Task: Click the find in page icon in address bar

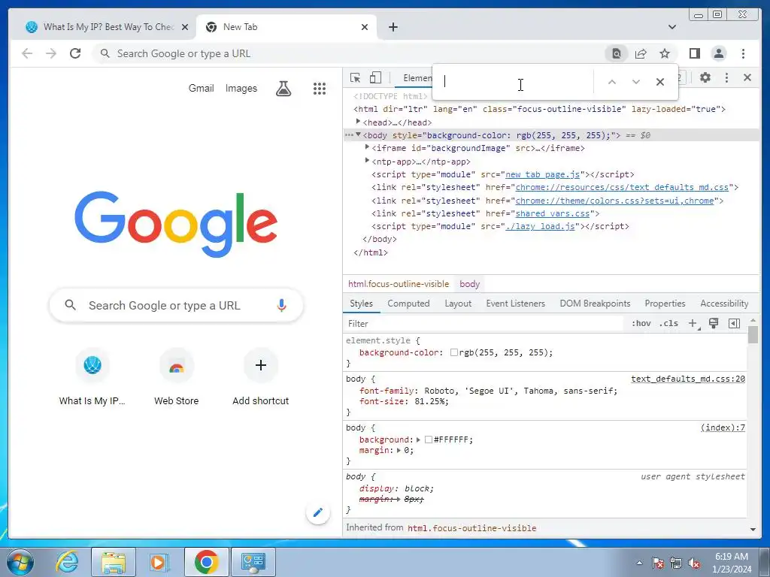Action: click(617, 53)
